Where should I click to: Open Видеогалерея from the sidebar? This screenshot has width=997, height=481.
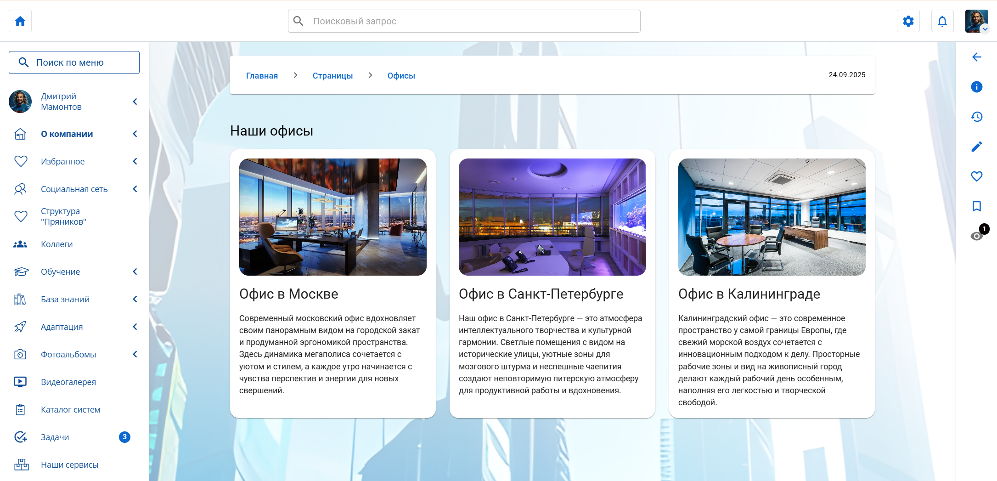tap(68, 382)
